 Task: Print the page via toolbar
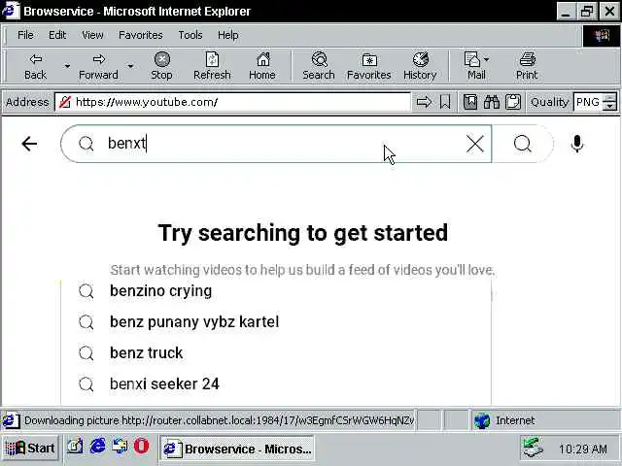click(x=527, y=66)
